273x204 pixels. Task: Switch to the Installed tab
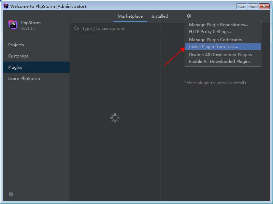point(160,16)
